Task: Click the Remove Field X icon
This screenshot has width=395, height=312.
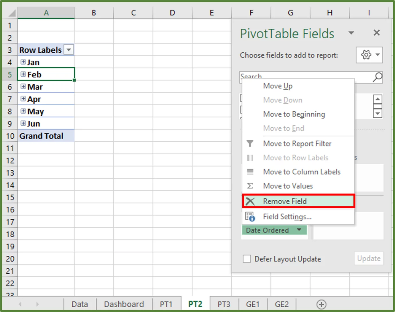Action: pos(250,201)
